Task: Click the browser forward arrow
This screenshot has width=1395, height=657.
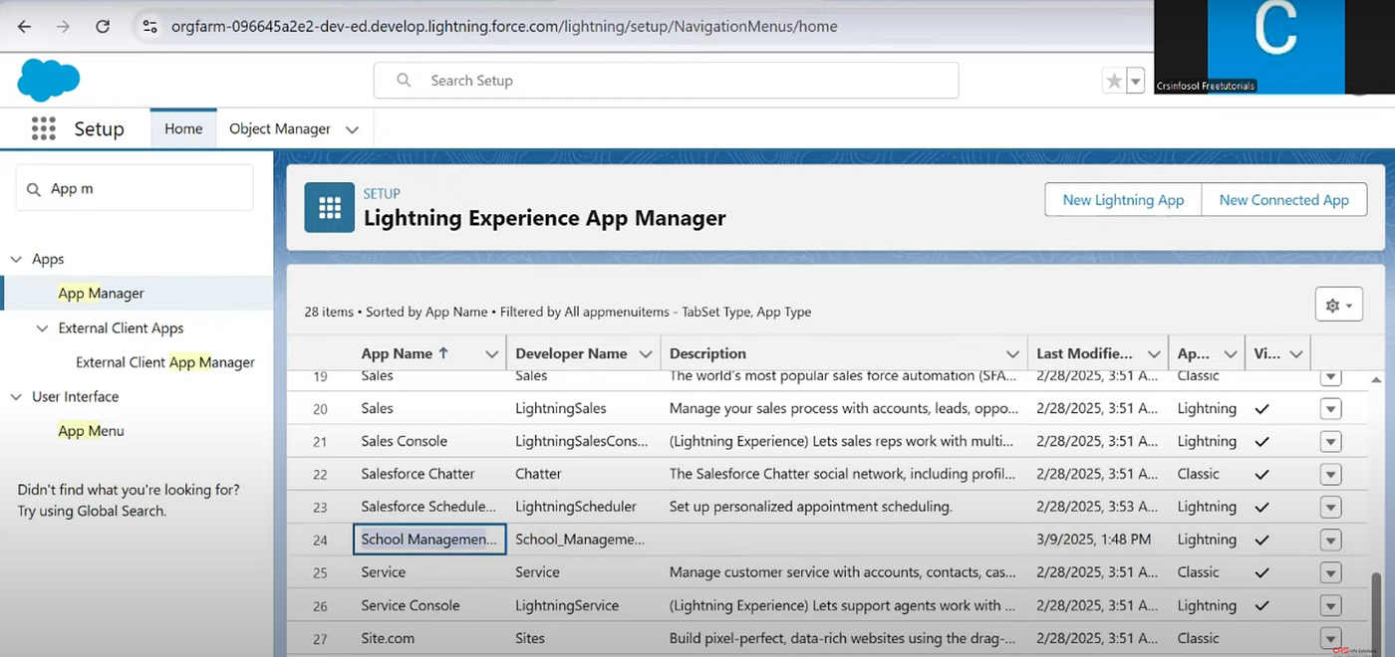Action: pyautogui.click(x=63, y=27)
